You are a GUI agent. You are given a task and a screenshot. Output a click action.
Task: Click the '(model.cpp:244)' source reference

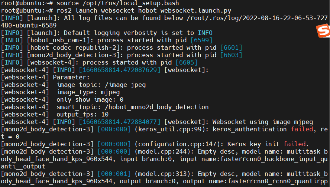tap(164, 151)
